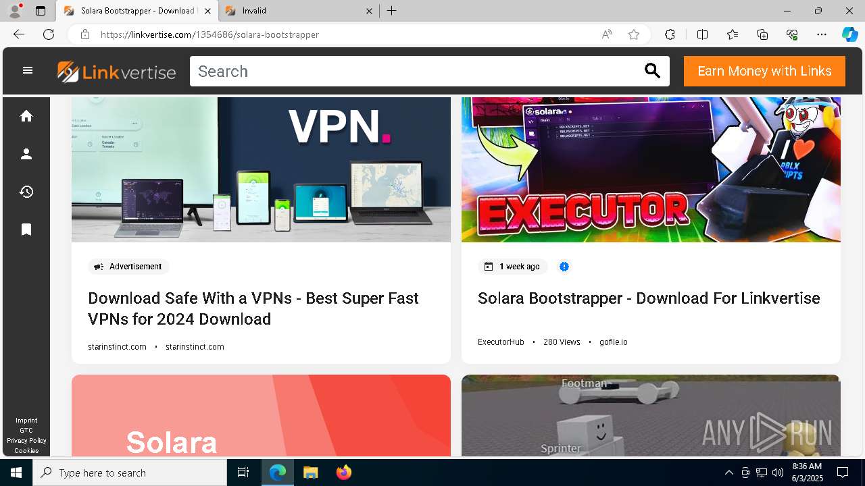865x486 pixels.
Task: Open Read aloud in address bar
Action: click(607, 34)
